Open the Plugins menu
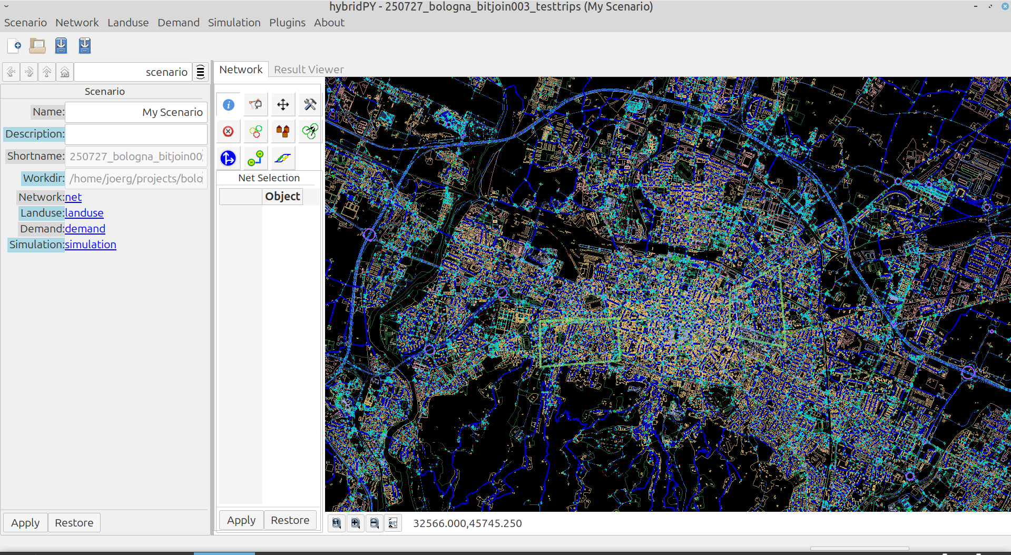 click(x=287, y=23)
